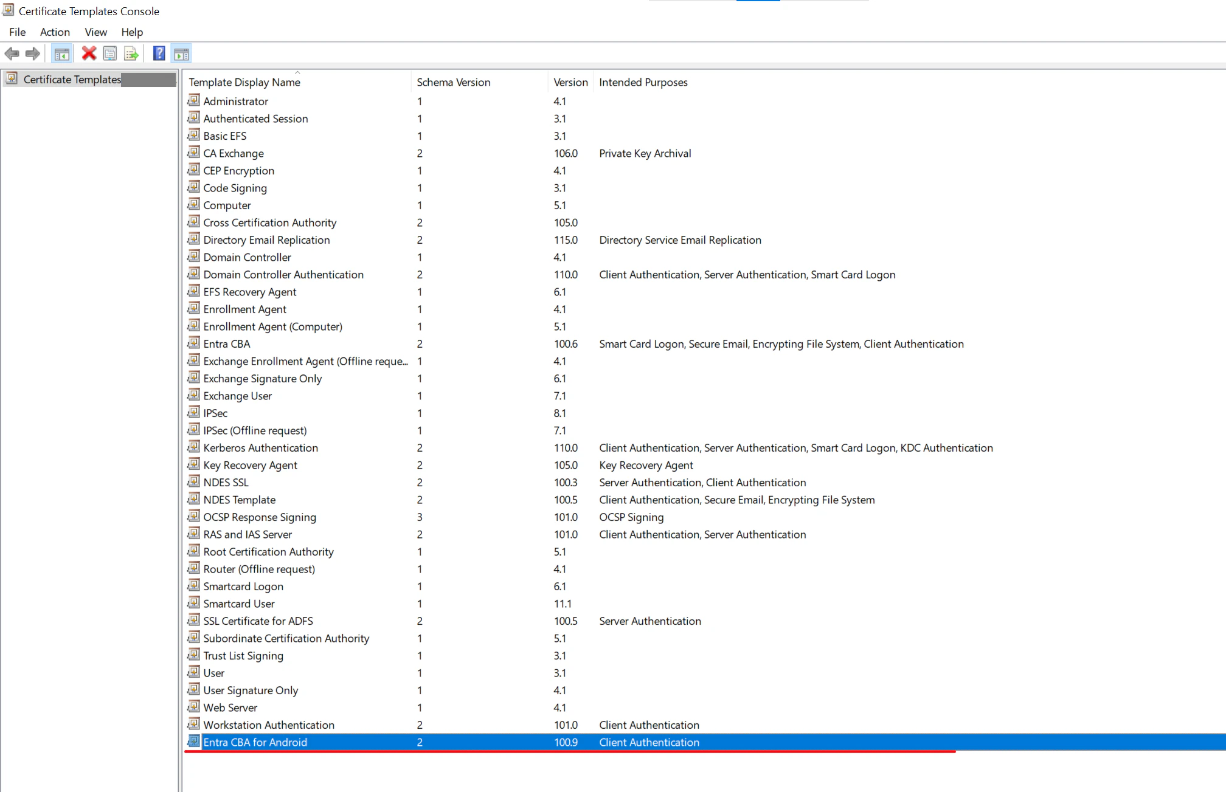Image resolution: width=1226 pixels, height=792 pixels.
Task: Click the icon beside the Administrator template
Action: click(194, 100)
